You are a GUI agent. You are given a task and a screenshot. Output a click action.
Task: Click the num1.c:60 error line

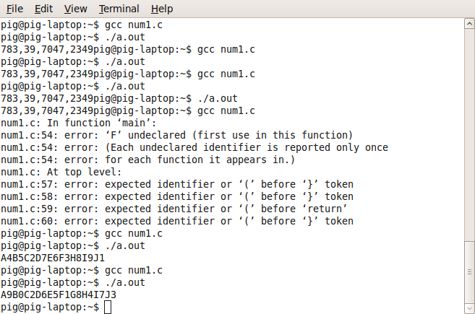tap(177, 221)
